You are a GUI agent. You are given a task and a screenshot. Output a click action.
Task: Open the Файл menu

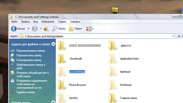pyautogui.click(x=14, y=22)
